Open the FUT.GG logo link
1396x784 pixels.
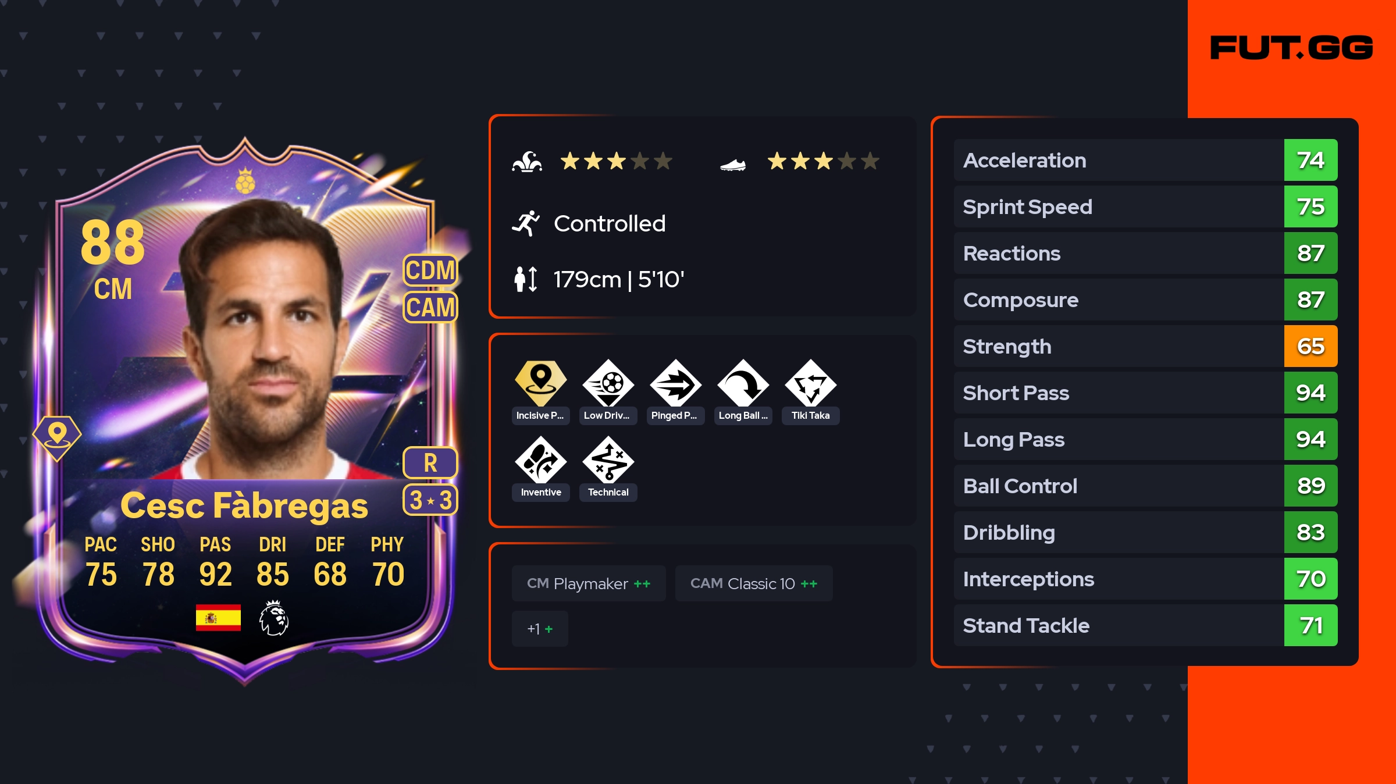click(1291, 48)
